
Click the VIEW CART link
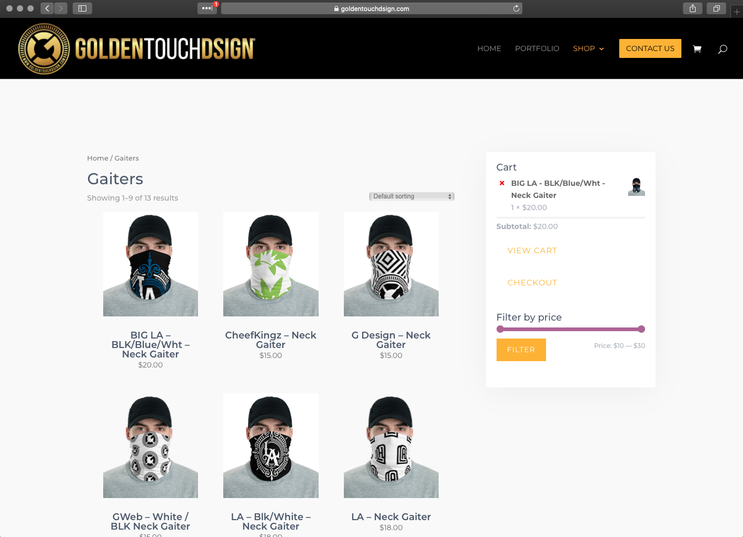click(532, 251)
